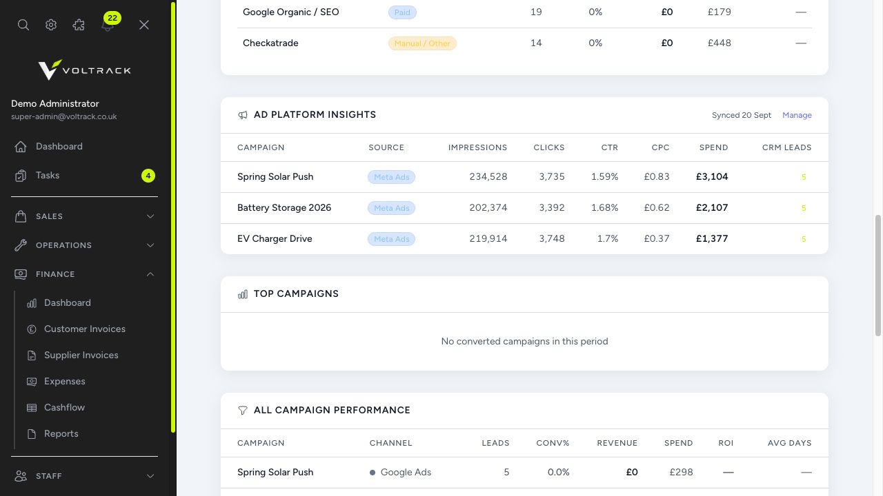Open settings via the gear icon

51,25
